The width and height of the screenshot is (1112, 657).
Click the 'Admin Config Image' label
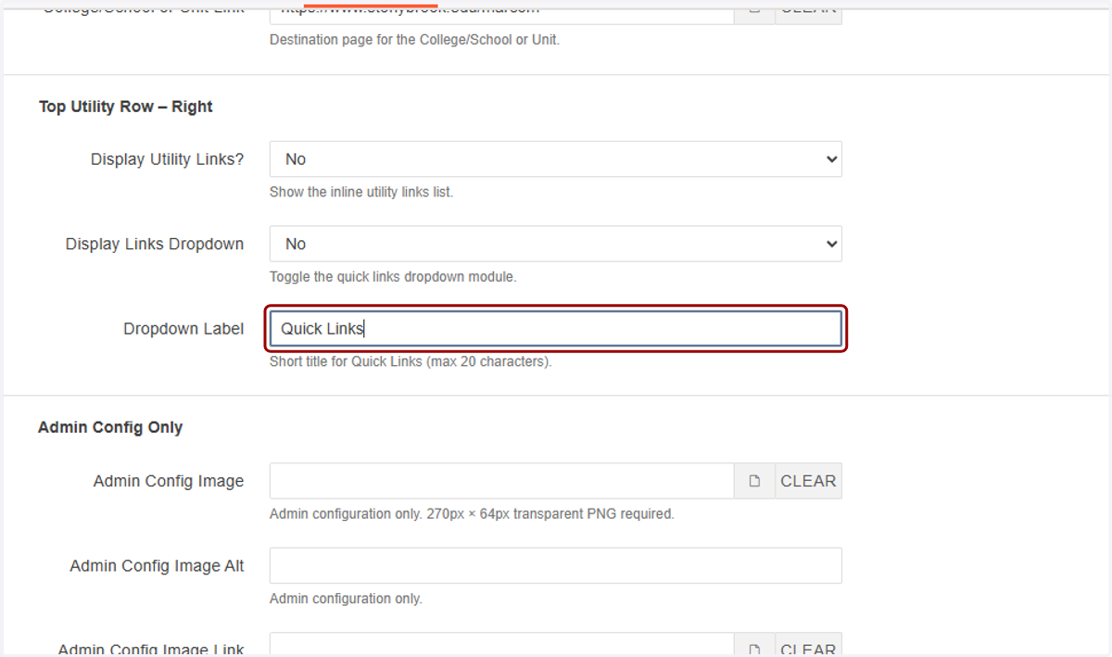point(169,481)
